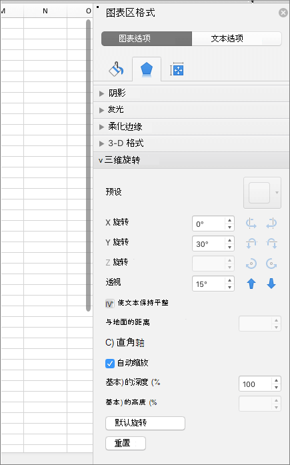This screenshot has height=465, width=290.
Task: Decrease 基本的深度 with stepper down arrow
Action: tap(276, 388)
